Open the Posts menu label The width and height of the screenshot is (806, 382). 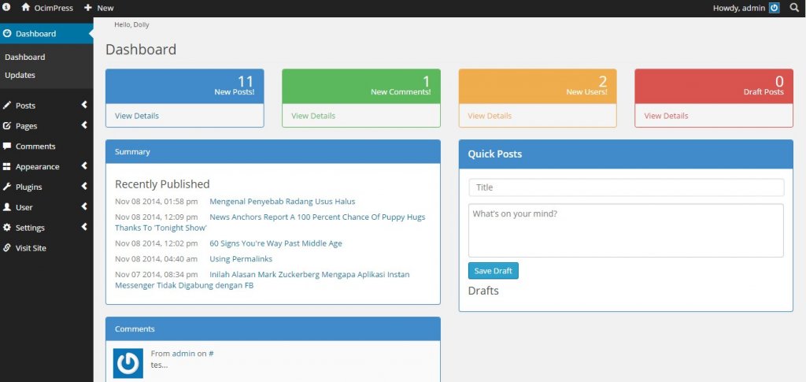coord(25,106)
